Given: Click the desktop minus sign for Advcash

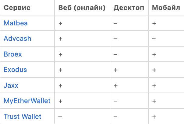Looking at the screenshot, I should tap(115, 39).
